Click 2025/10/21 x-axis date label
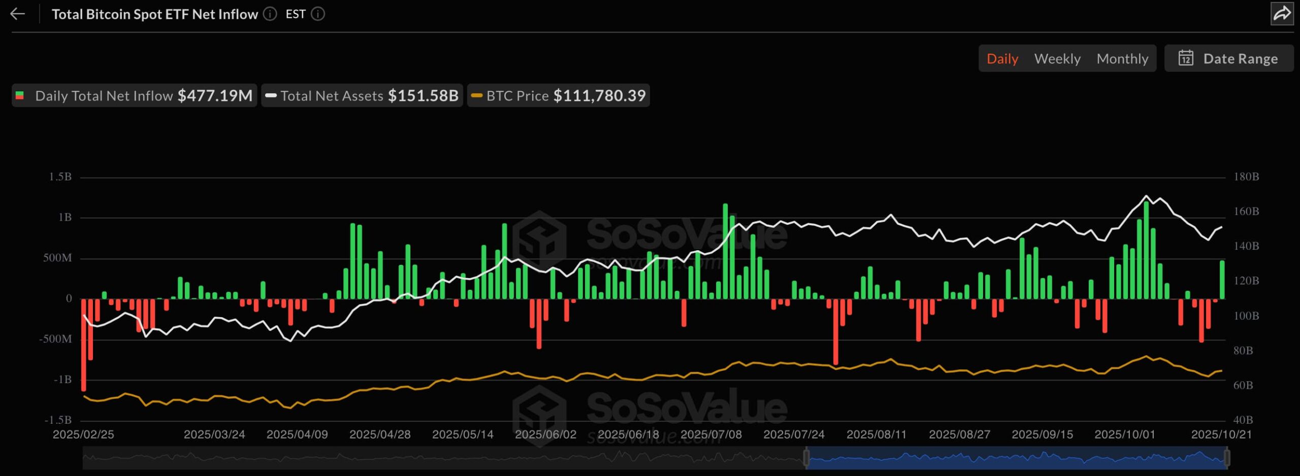 click(1221, 434)
